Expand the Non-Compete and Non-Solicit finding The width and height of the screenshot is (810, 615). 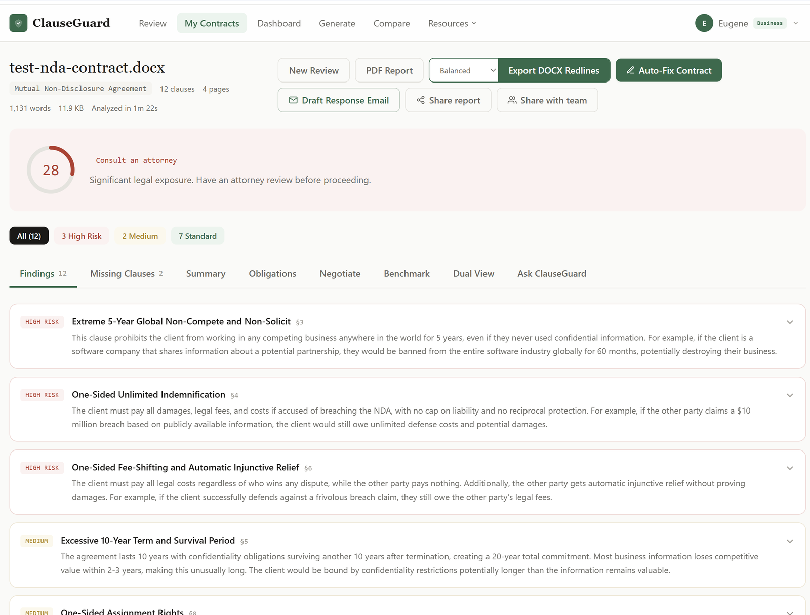click(789, 322)
